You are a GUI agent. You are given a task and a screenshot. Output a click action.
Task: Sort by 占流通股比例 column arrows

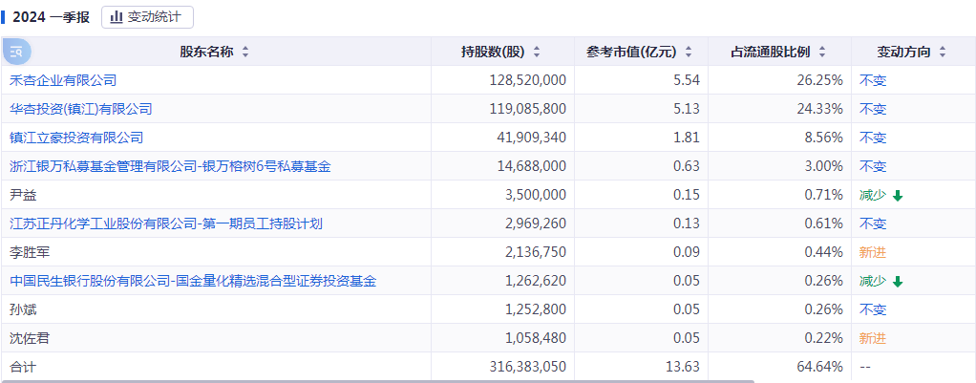822,52
